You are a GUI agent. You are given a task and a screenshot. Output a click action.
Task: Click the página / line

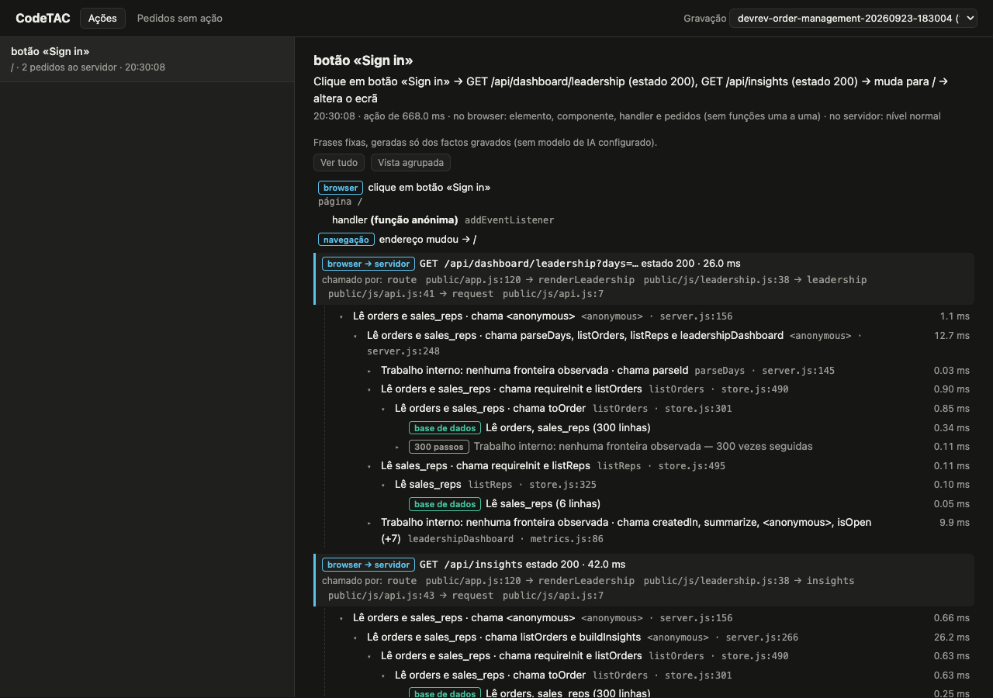coord(340,202)
